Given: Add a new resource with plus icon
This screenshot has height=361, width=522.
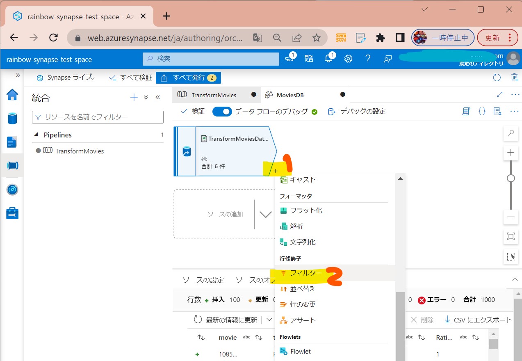Looking at the screenshot, I should click(134, 97).
